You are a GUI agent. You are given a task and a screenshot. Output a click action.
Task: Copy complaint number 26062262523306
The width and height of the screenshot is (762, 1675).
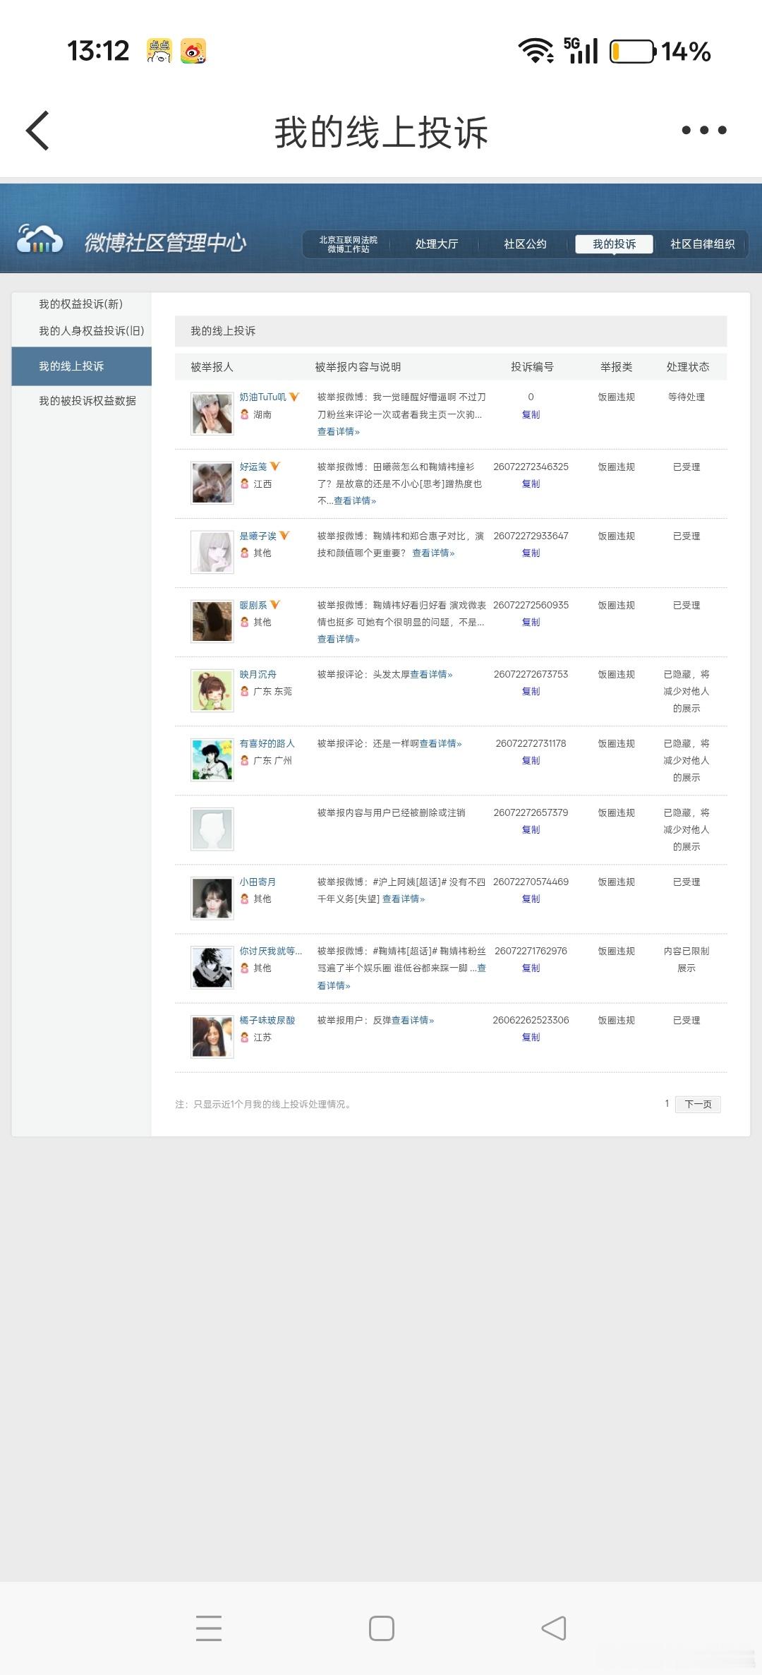click(x=531, y=1037)
